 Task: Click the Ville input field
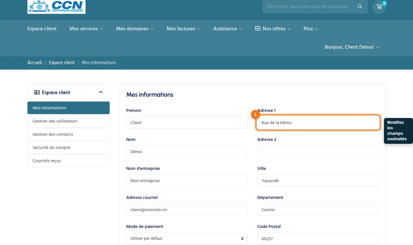point(318,181)
